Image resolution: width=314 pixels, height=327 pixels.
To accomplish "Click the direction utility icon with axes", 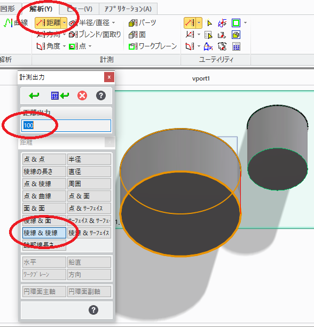I will [190, 35].
